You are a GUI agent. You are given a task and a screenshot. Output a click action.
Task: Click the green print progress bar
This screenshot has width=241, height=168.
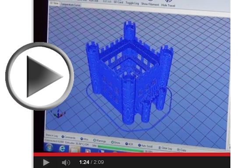click(x=120, y=148)
